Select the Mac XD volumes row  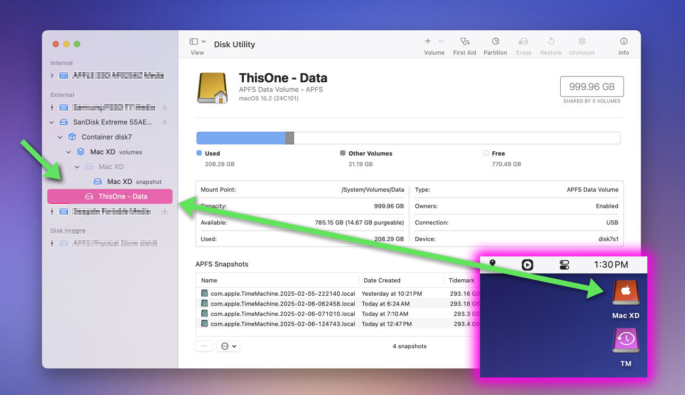coord(109,152)
